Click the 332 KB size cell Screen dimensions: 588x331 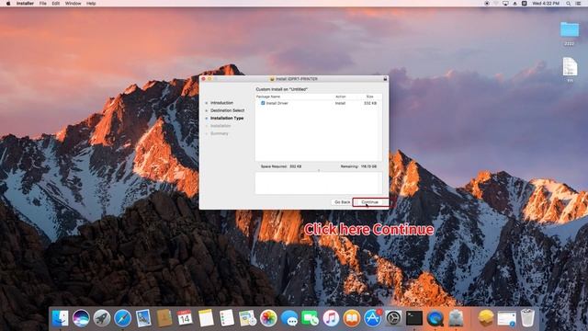click(x=370, y=103)
